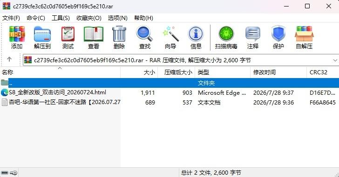Click 文件夹 type in parent row
Screen dimensions: 339x177
[206, 83]
